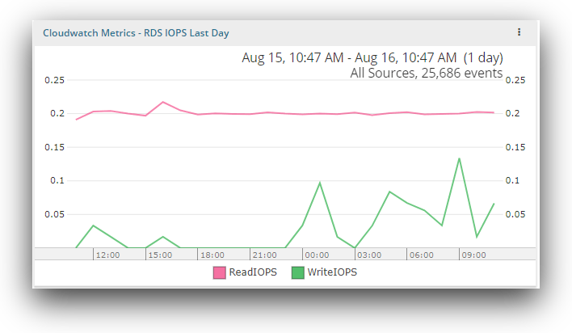Screen dimensions: 572x333
Task: Click the first small WriteIOPS peak before 12:00
Action: click(94, 226)
